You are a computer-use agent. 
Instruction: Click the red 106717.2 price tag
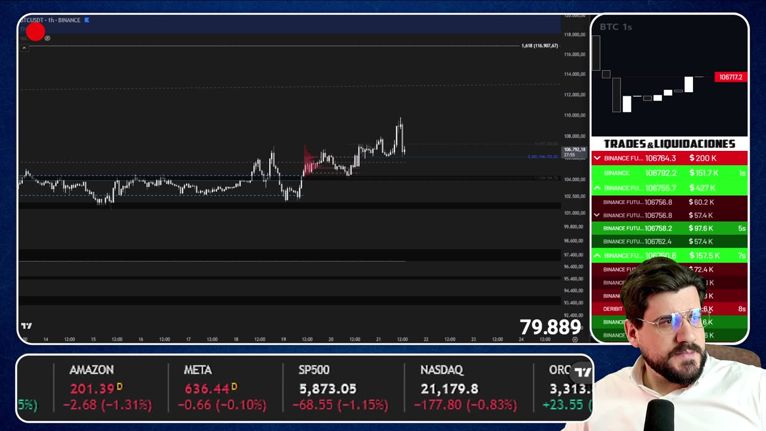tap(731, 77)
